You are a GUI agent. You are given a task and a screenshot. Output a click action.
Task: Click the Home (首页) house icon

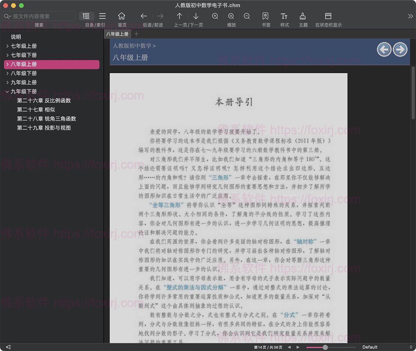(x=122, y=16)
